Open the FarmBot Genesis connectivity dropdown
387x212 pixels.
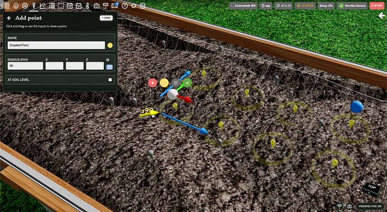point(352,6)
